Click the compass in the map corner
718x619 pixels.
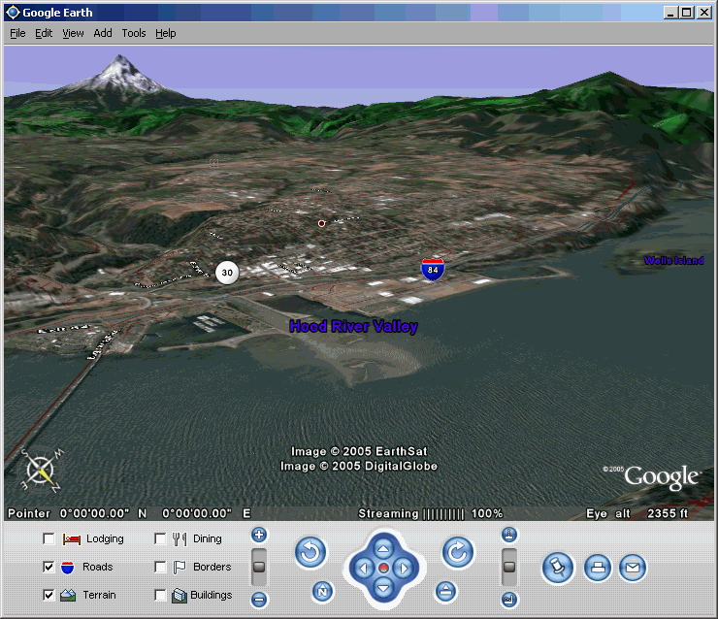tap(41, 471)
